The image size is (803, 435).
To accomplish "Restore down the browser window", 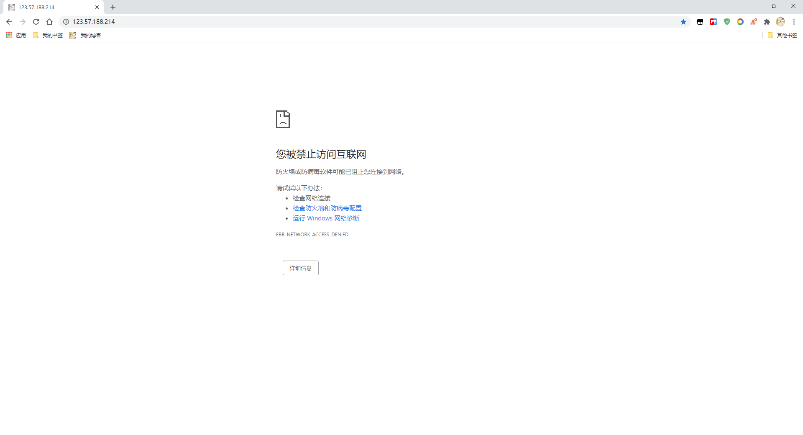I will click(x=774, y=6).
